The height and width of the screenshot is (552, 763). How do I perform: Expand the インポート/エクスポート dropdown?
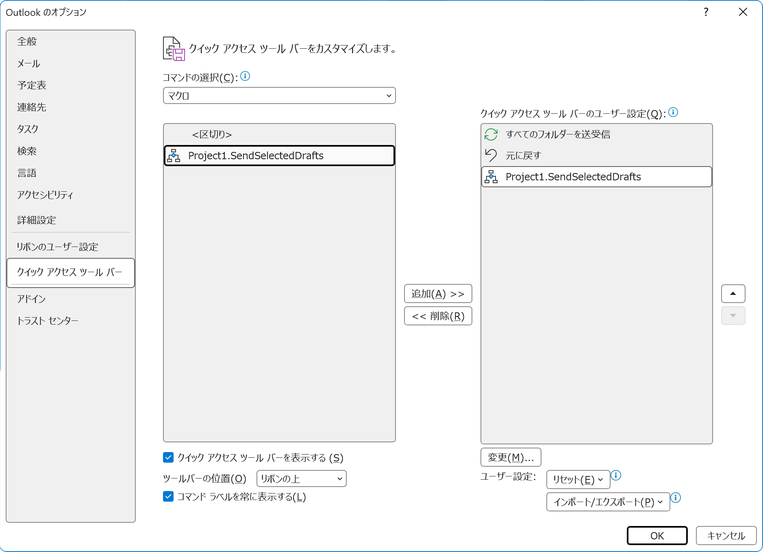click(608, 502)
